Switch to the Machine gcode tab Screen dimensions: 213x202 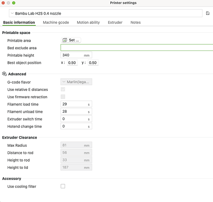pyautogui.click(x=56, y=22)
